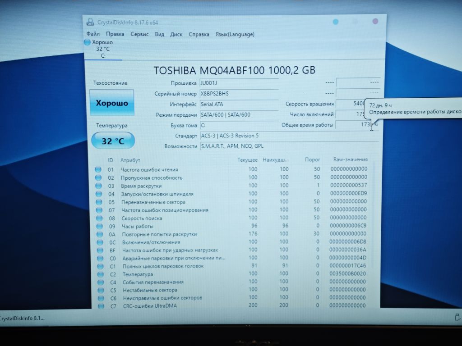The height and width of the screenshot is (346, 462).
Task: Open the Справка menu
Action: tap(199, 34)
